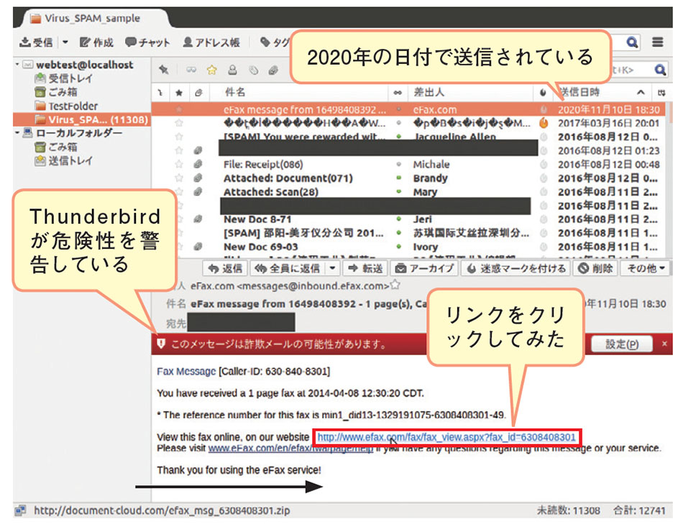The width and height of the screenshot is (683, 527).
Task: Switch to the Virus_SPAM_sample tab
Action: click(92, 18)
